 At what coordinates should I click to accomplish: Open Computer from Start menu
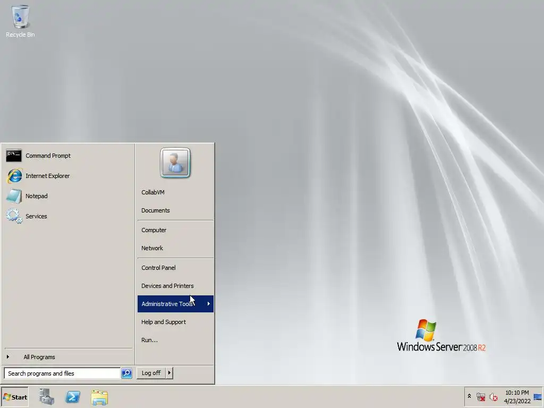[175, 230]
